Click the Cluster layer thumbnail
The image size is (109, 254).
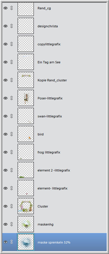pos(26,206)
